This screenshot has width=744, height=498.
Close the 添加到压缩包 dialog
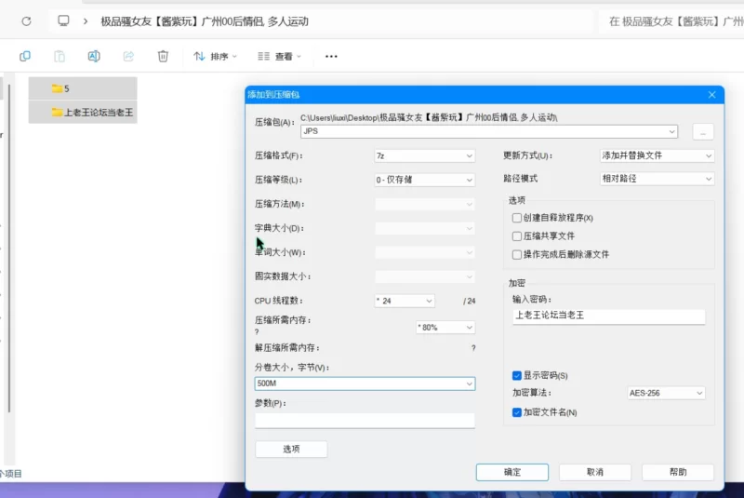(711, 94)
